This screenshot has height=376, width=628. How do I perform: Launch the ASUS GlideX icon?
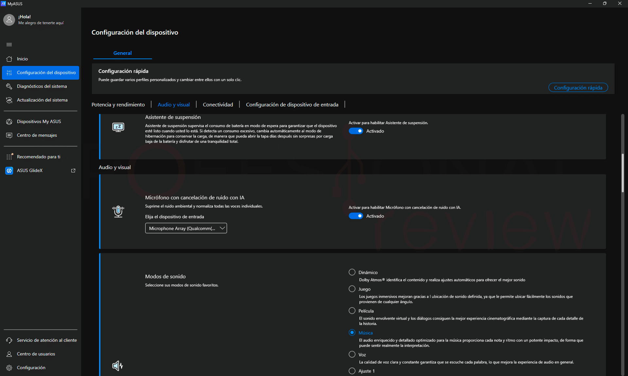coord(9,171)
